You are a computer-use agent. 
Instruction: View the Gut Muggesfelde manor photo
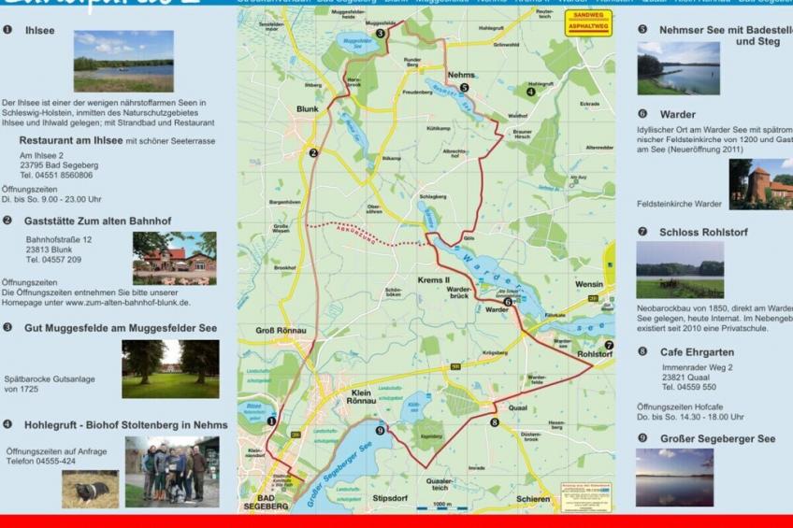pos(170,368)
